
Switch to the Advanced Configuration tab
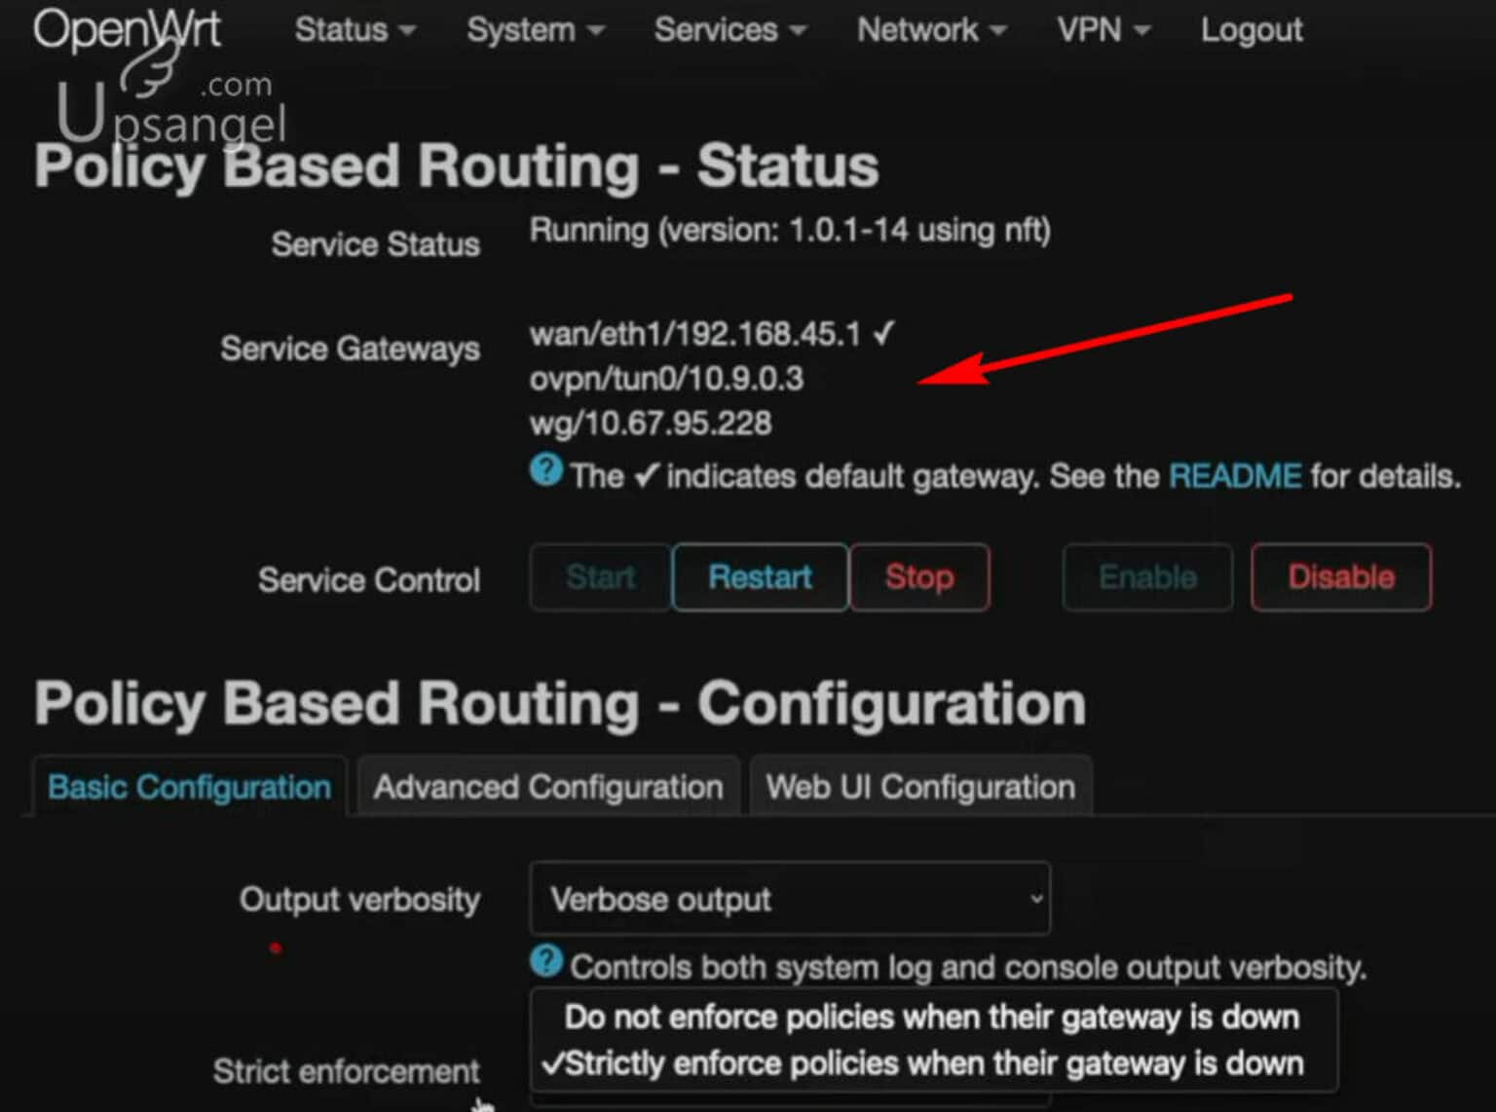[548, 786]
